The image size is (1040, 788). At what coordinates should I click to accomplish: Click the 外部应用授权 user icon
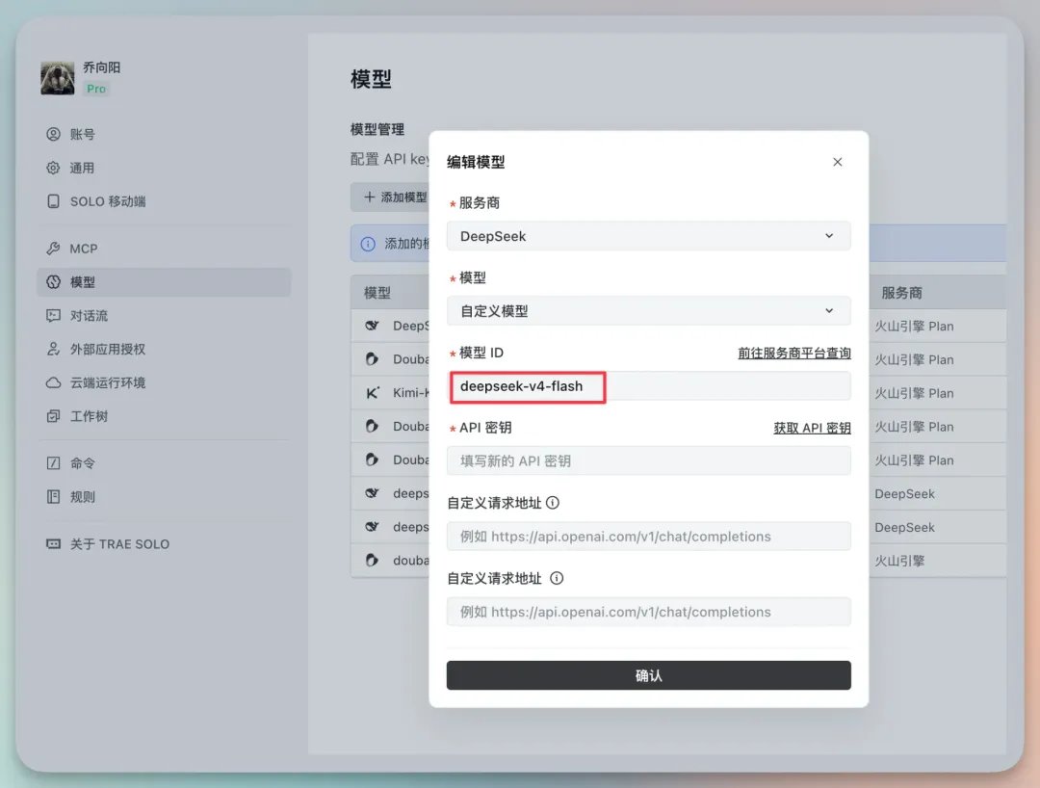(53, 349)
